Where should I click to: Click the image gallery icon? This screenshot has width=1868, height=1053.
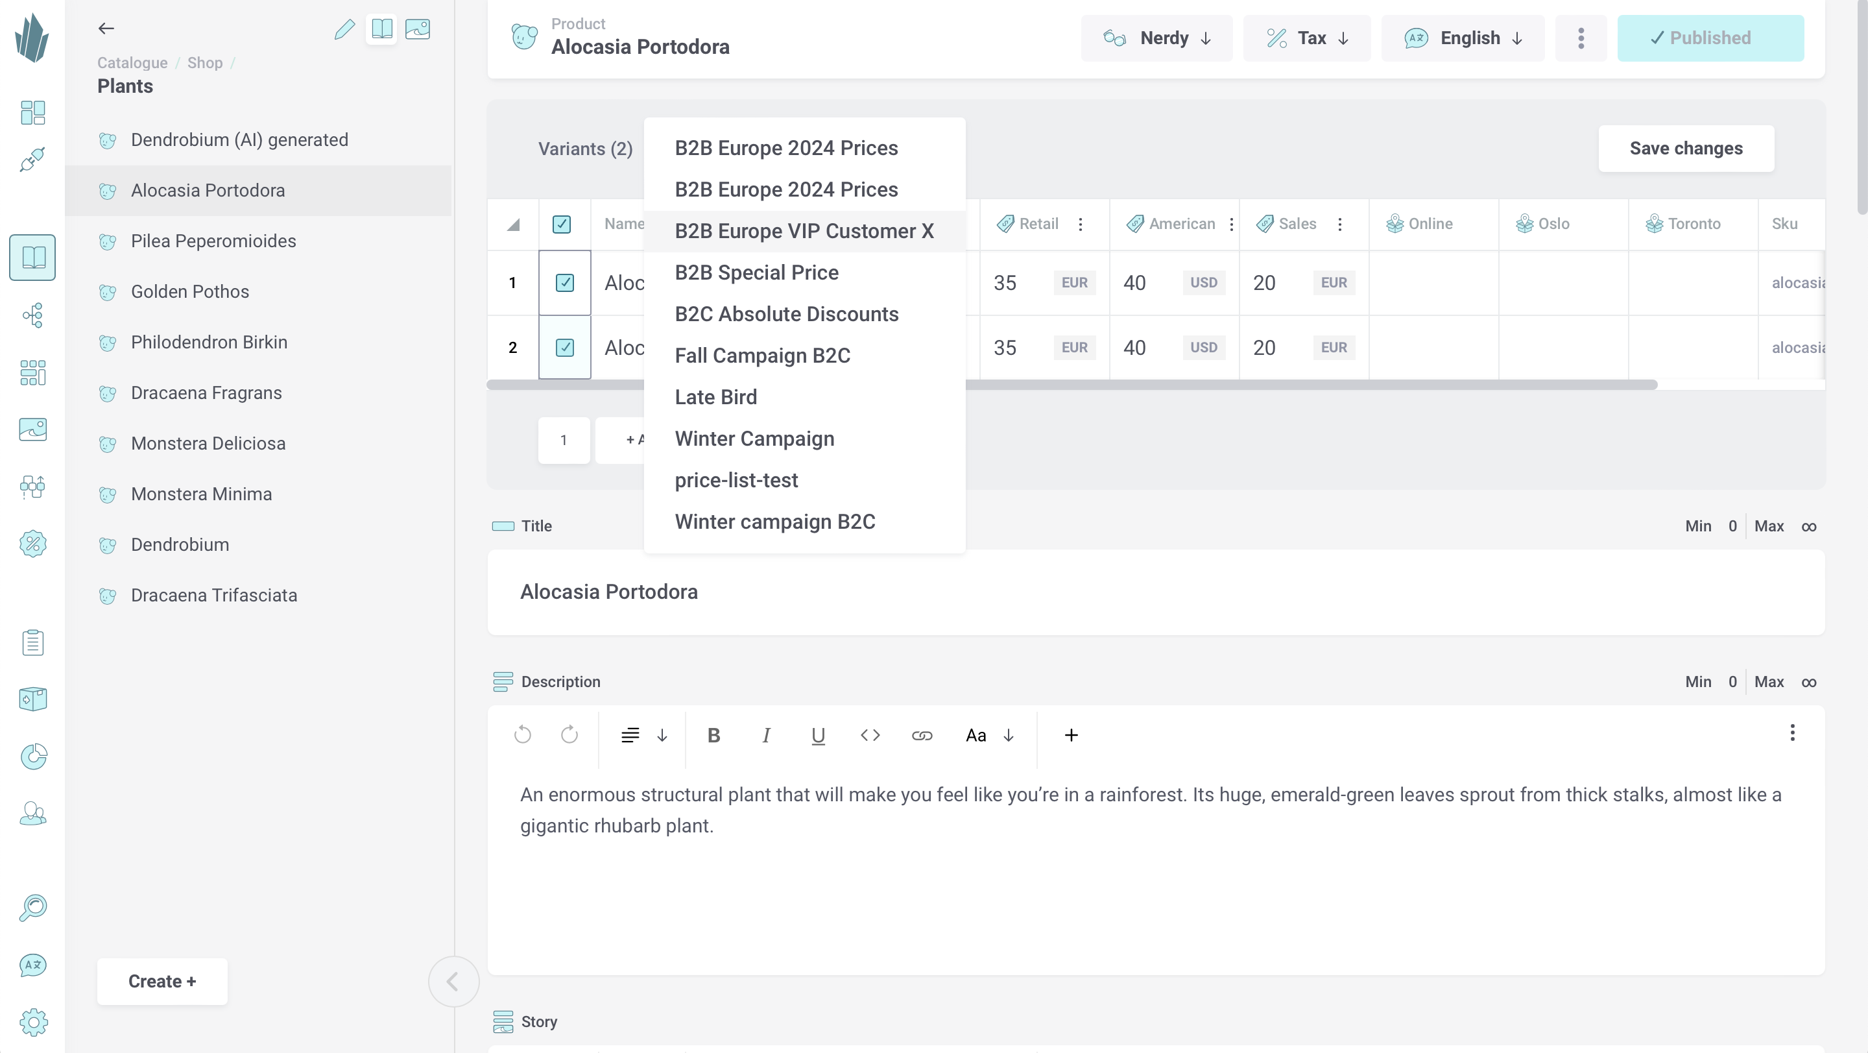tap(417, 28)
